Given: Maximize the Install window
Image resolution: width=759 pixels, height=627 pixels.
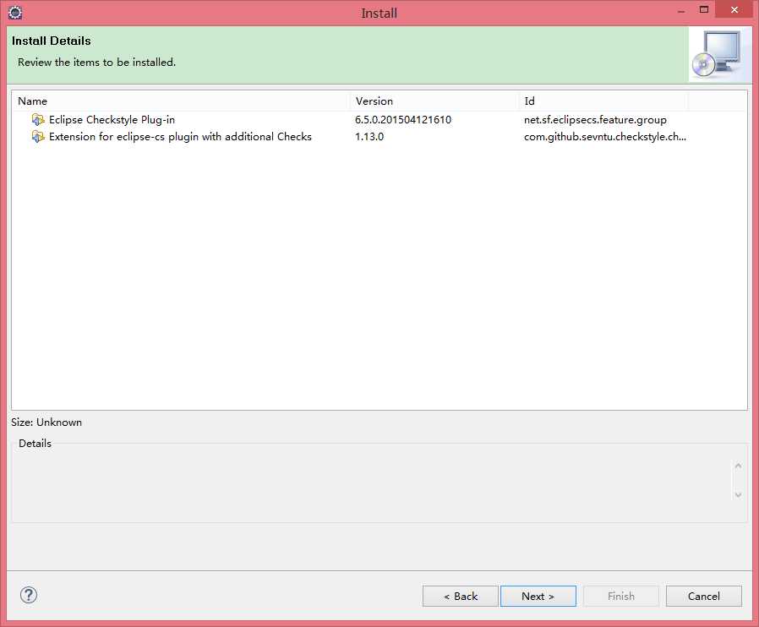Looking at the screenshot, I should pos(704,9).
